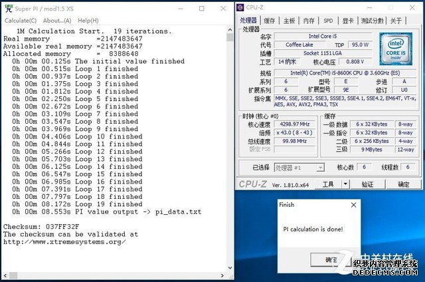Maximize the Super PI window

click(202, 9)
